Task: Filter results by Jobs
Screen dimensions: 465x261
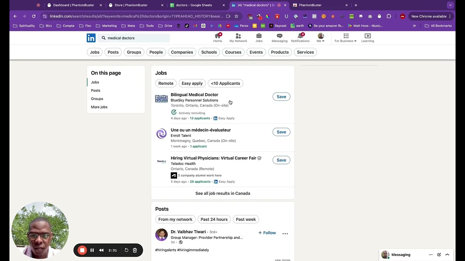Action: click(94, 52)
